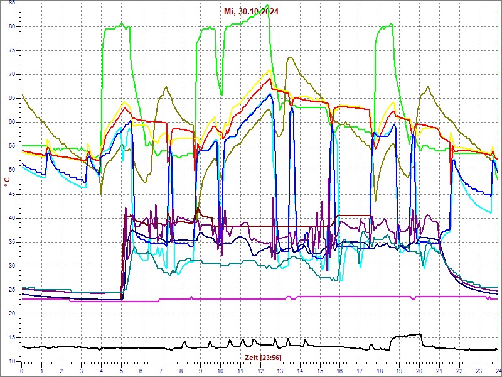Screen dimensions: 502x377
Task: Click hour 14 on the time axis
Action: click(299, 371)
